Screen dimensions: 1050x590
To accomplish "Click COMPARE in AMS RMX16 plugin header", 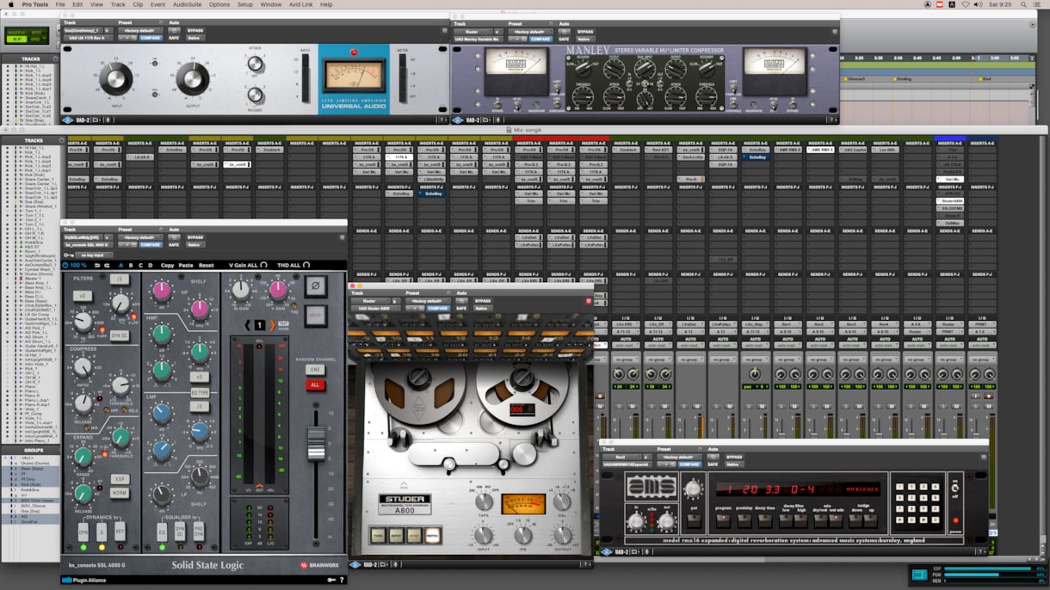I will pyautogui.click(x=689, y=464).
